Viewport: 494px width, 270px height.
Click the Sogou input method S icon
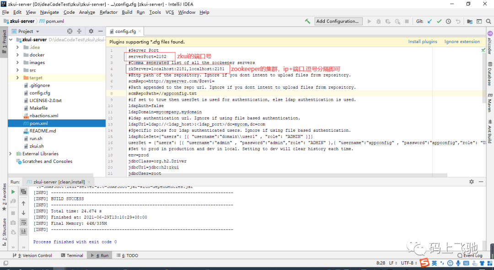425,263
